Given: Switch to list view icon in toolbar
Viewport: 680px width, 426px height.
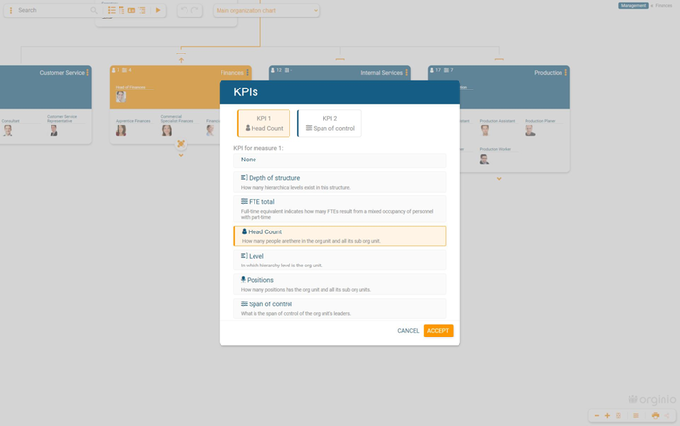Looking at the screenshot, I should [112, 10].
